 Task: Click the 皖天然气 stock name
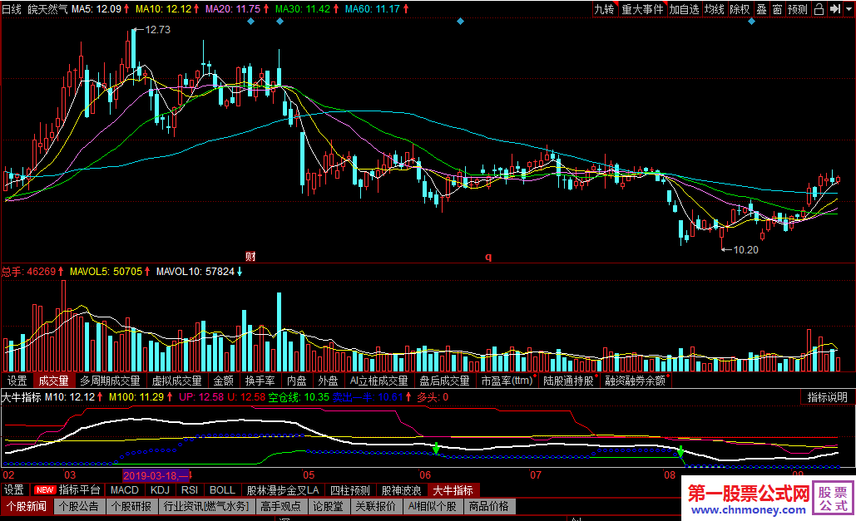[x=48, y=9]
